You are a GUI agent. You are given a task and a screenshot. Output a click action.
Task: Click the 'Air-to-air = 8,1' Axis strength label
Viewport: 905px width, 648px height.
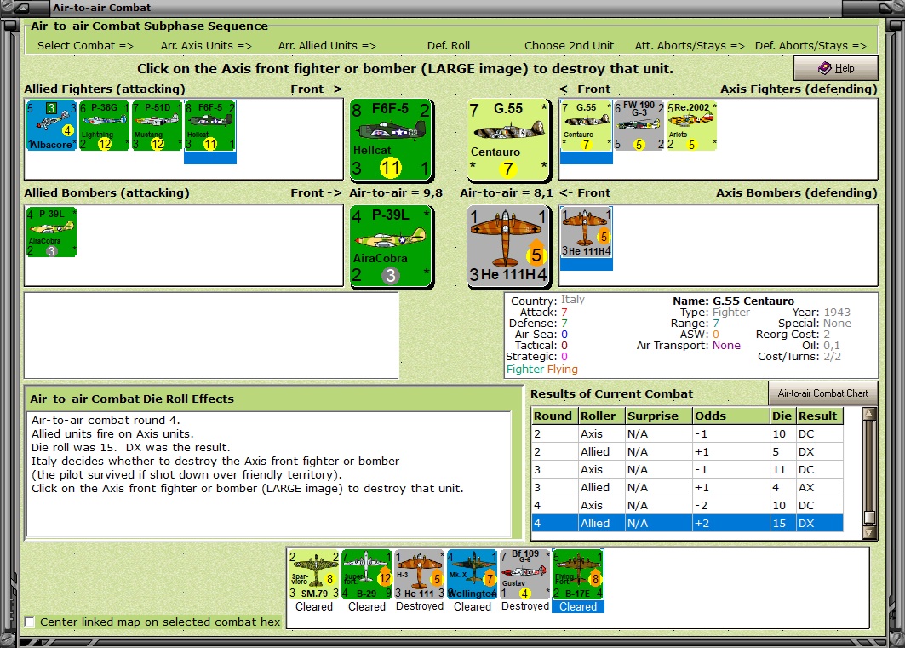(x=507, y=193)
